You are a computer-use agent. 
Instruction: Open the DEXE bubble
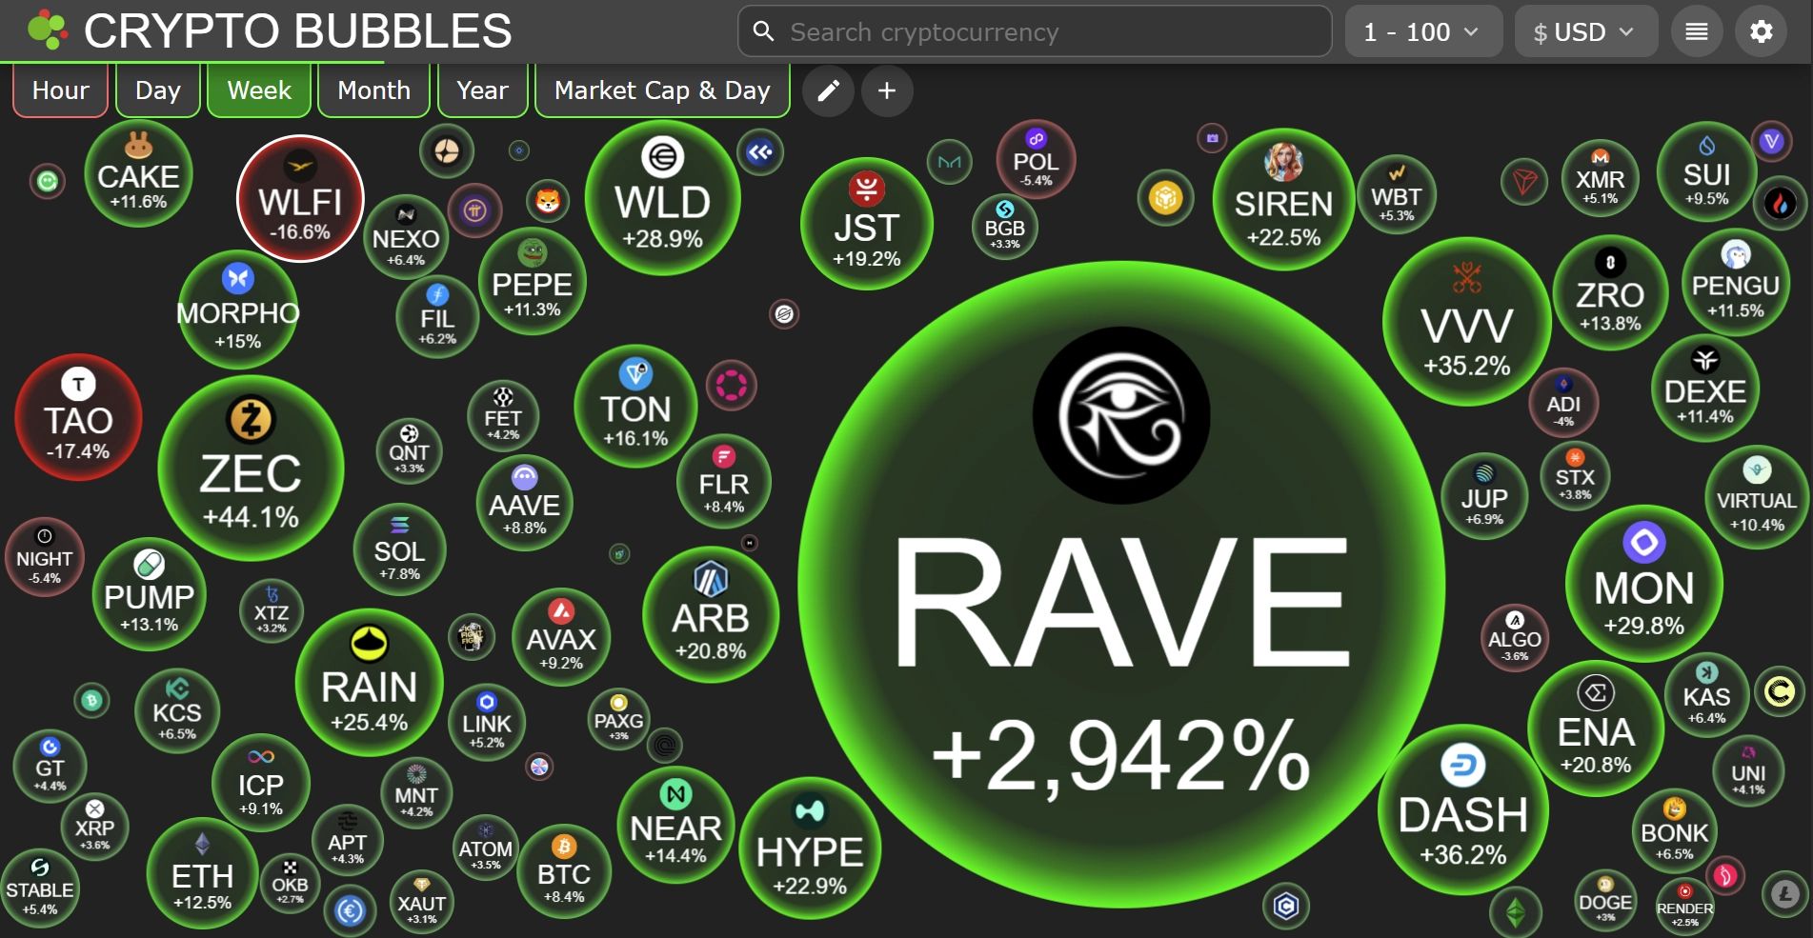click(1704, 388)
